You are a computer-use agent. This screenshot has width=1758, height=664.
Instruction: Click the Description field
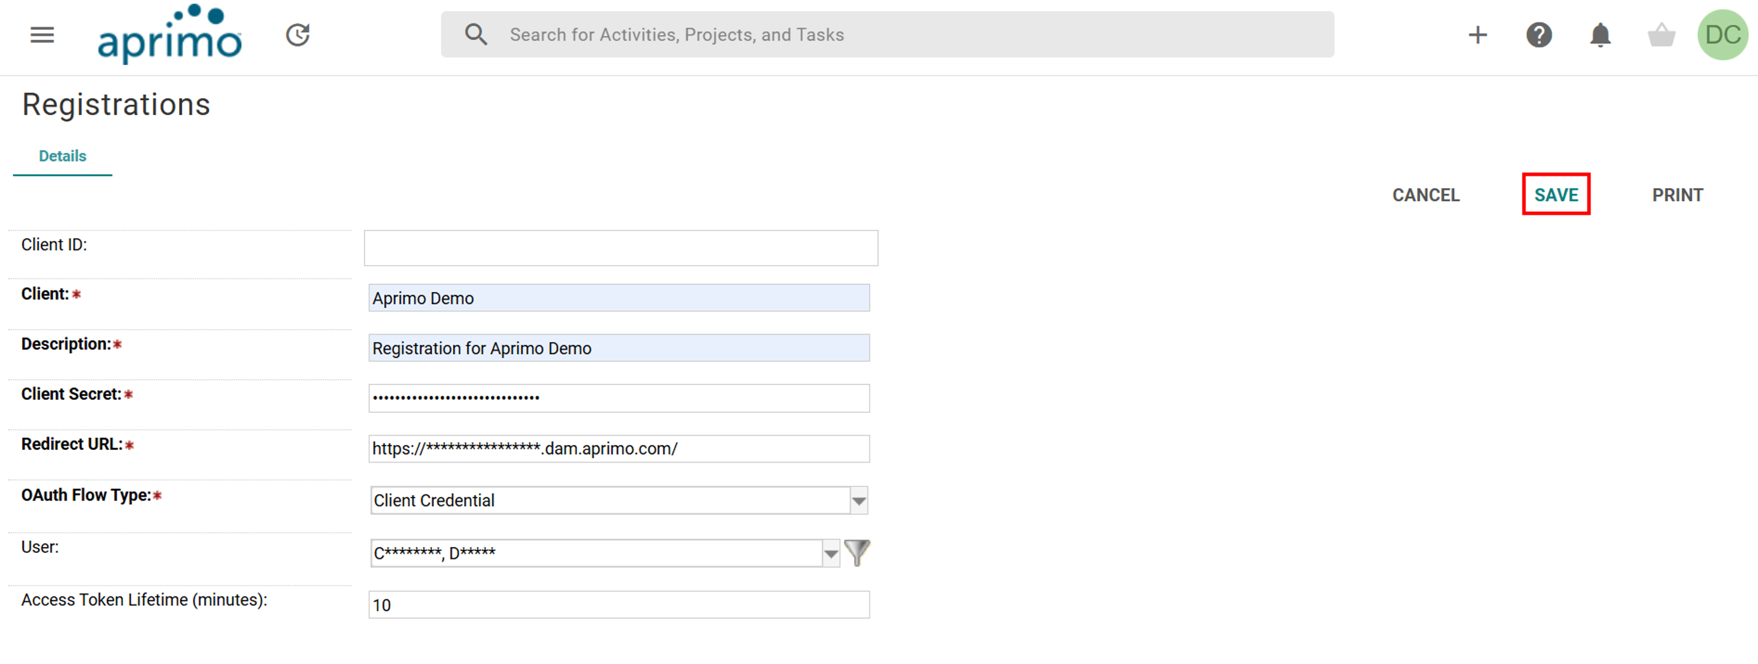coord(619,348)
